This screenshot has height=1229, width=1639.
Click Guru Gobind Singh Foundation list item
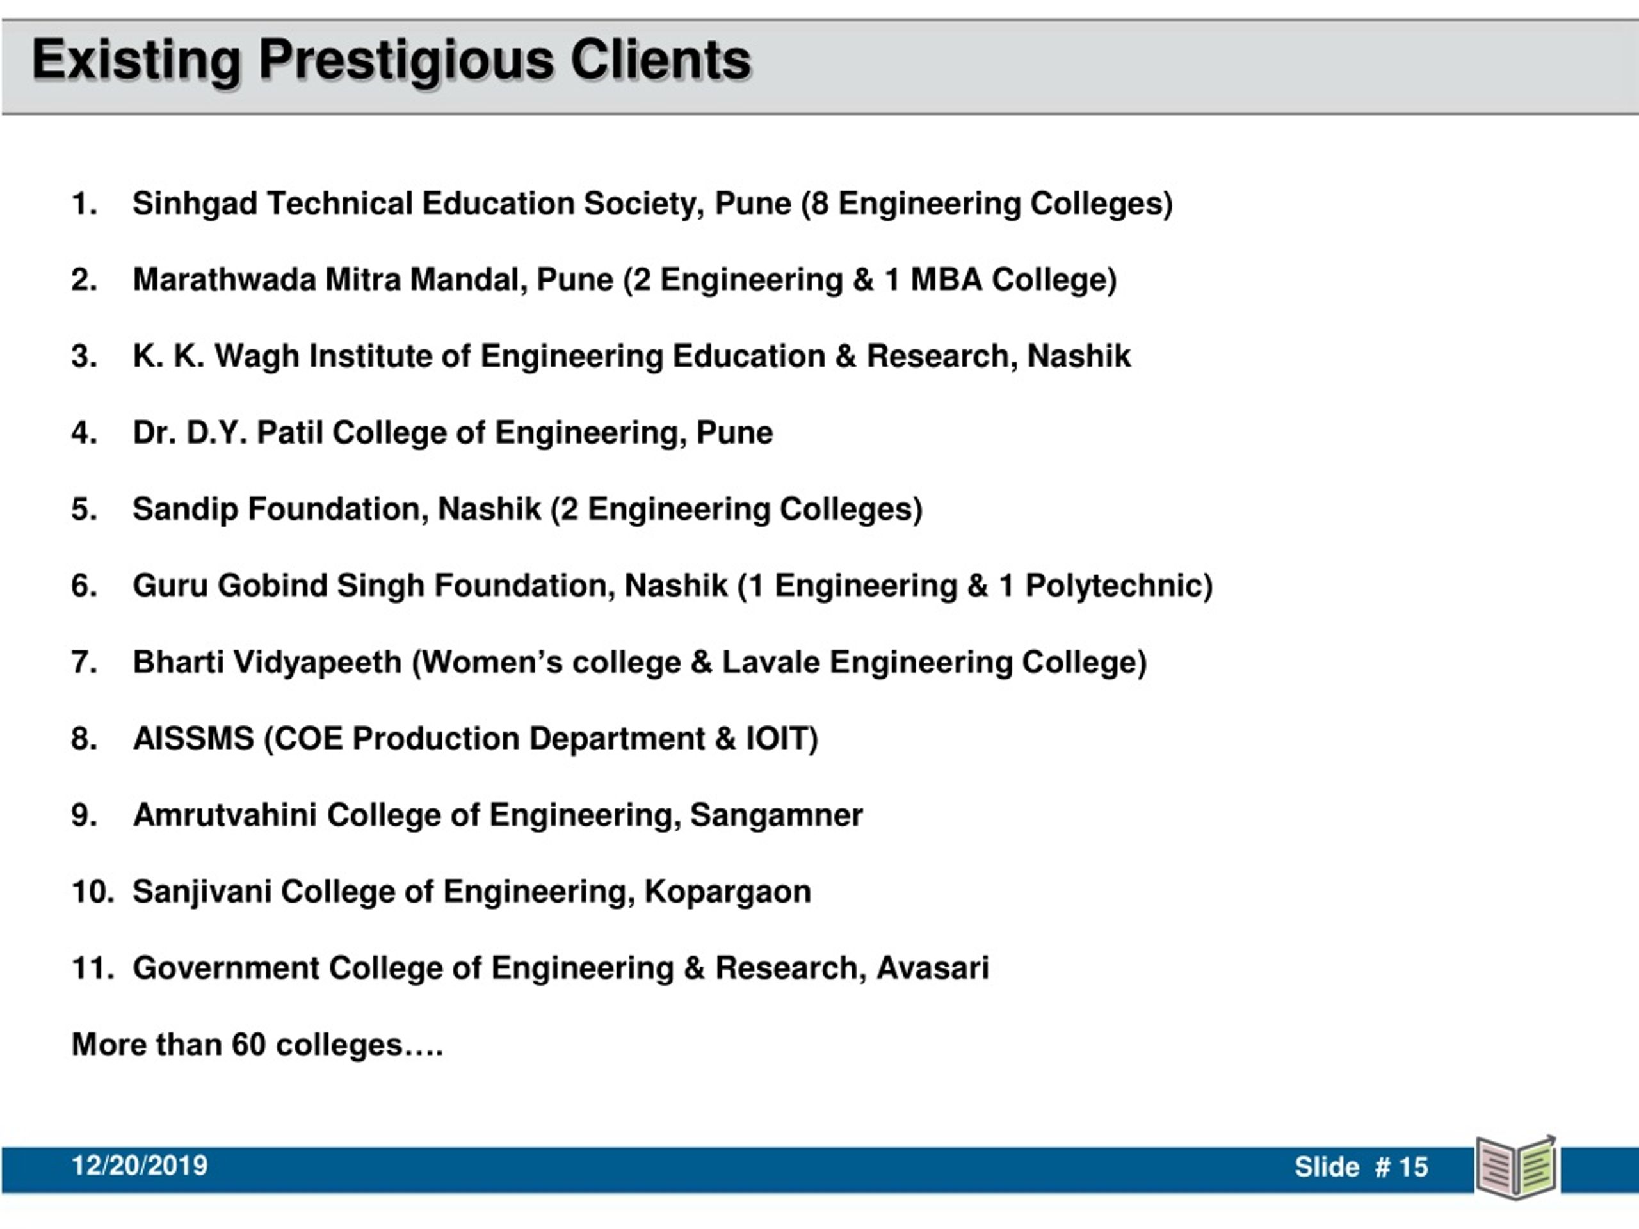672,586
